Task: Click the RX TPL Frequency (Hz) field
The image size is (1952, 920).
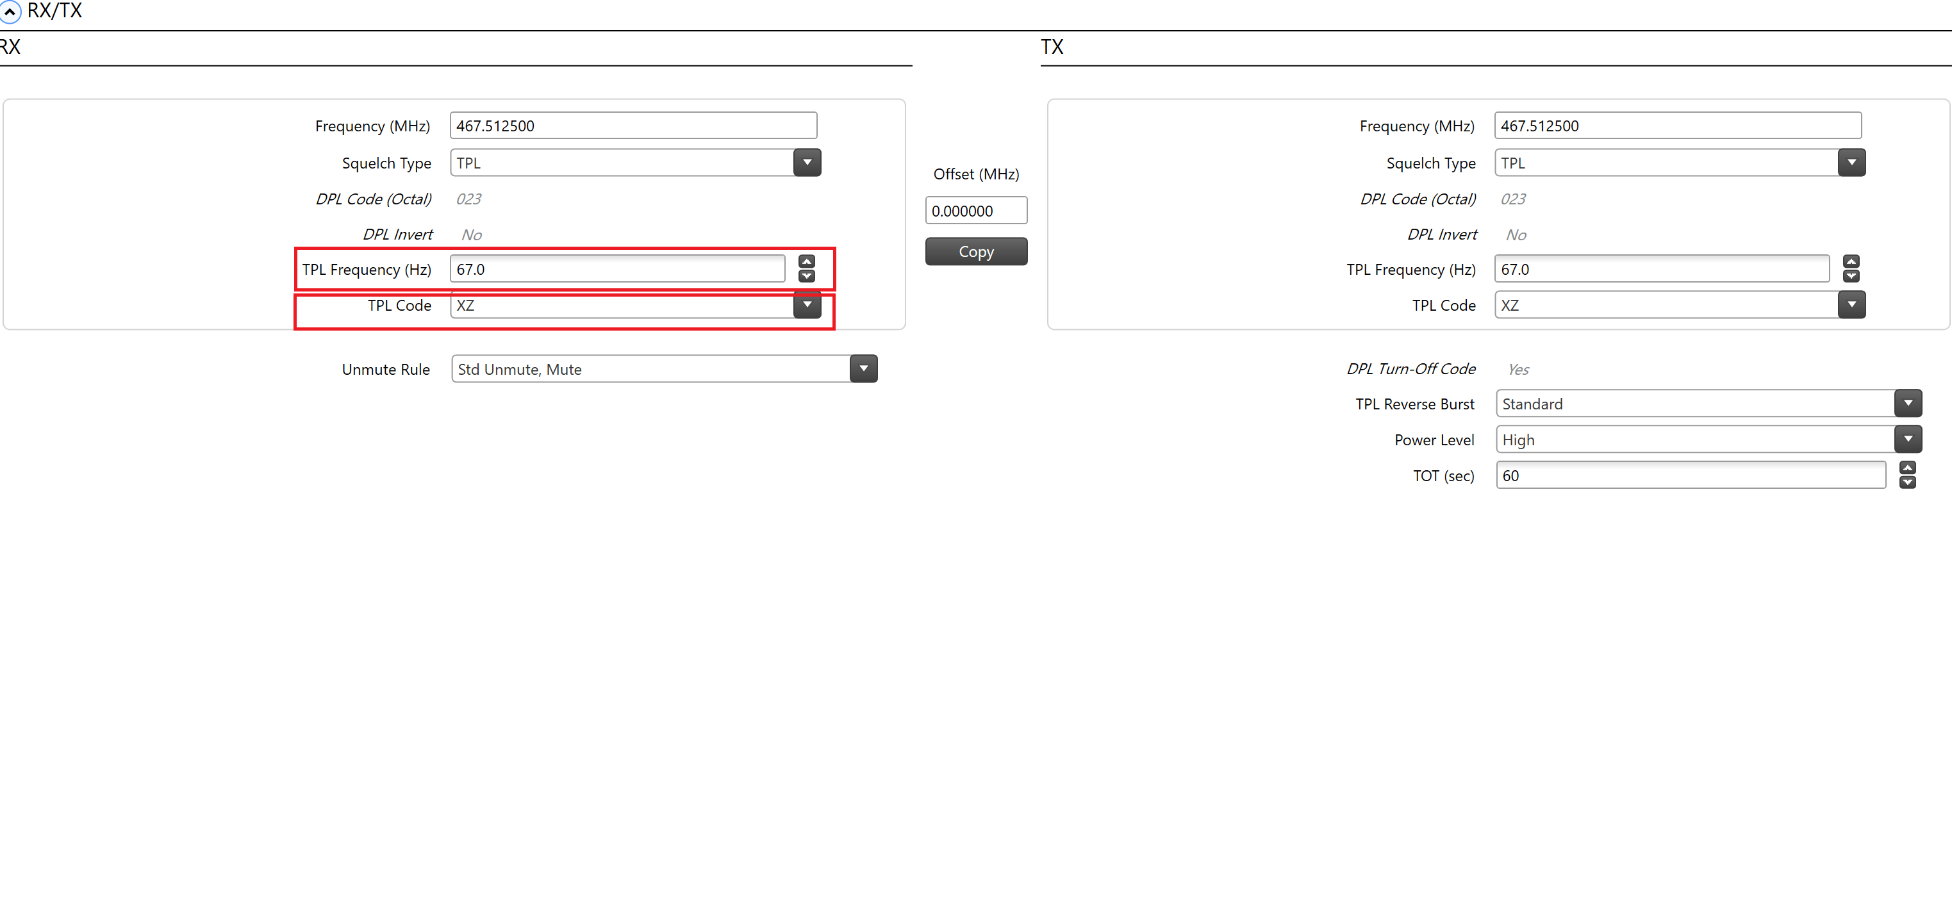Action: [x=617, y=269]
